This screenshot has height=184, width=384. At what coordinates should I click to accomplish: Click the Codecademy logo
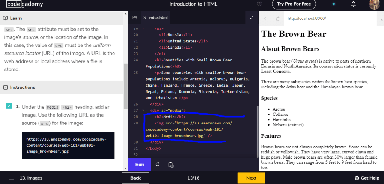24,4
